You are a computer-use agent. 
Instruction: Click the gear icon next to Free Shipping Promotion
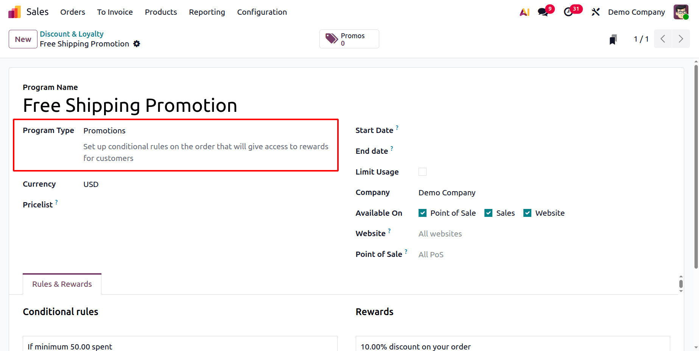[x=137, y=44]
